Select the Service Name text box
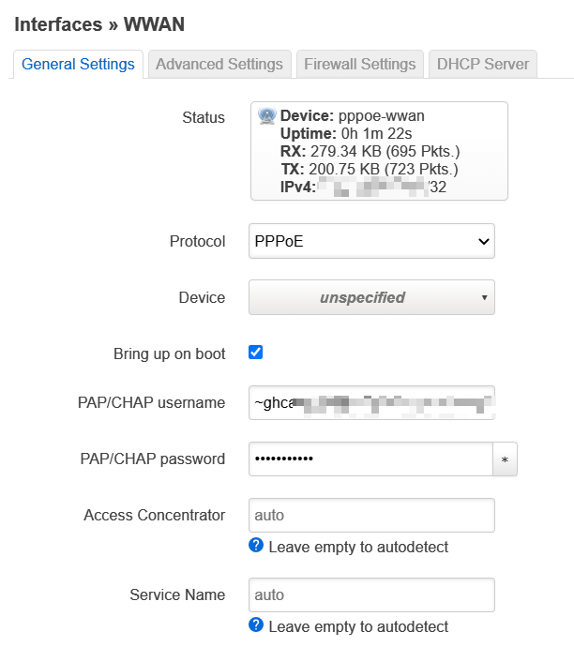 [x=371, y=594]
